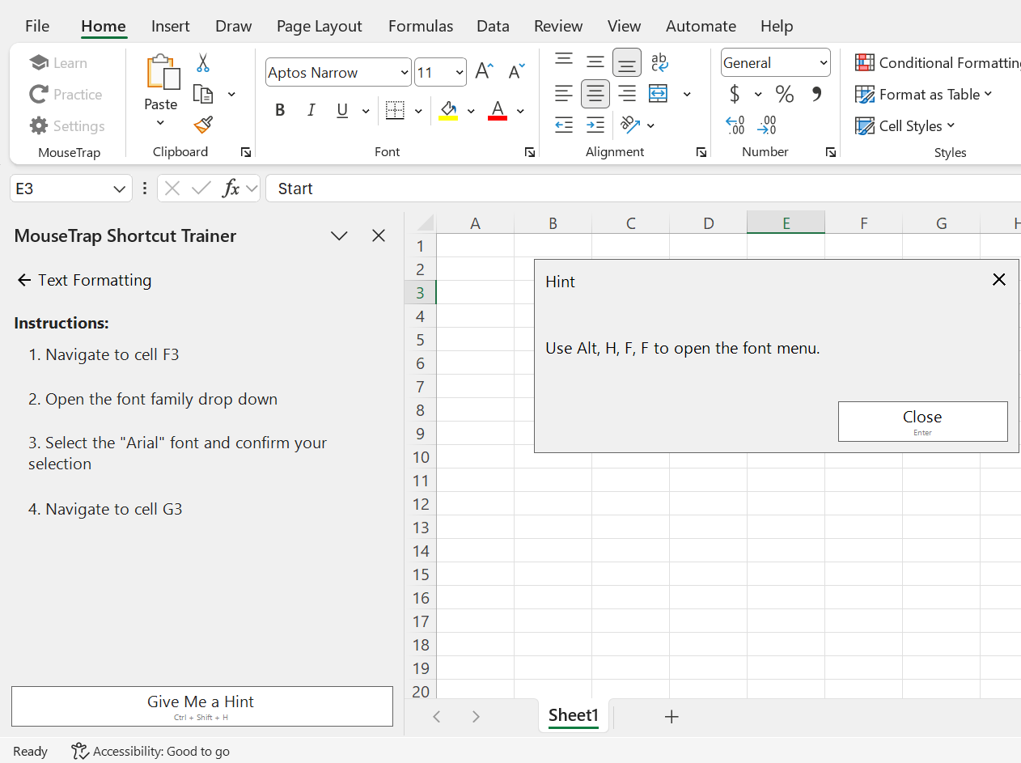The height and width of the screenshot is (763, 1021).
Task: Click the Comma Style icon
Action: click(x=816, y=94)
